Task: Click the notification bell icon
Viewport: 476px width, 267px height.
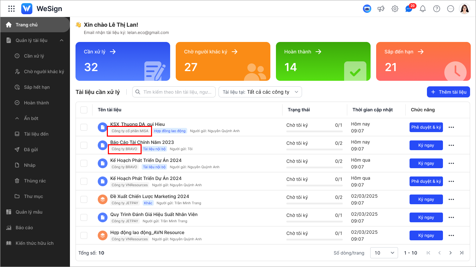Action: point(423,9)
